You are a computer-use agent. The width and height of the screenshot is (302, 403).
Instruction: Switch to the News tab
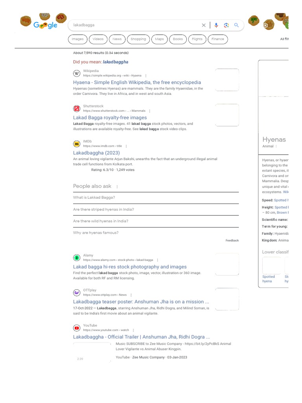[x=117, y=39]
